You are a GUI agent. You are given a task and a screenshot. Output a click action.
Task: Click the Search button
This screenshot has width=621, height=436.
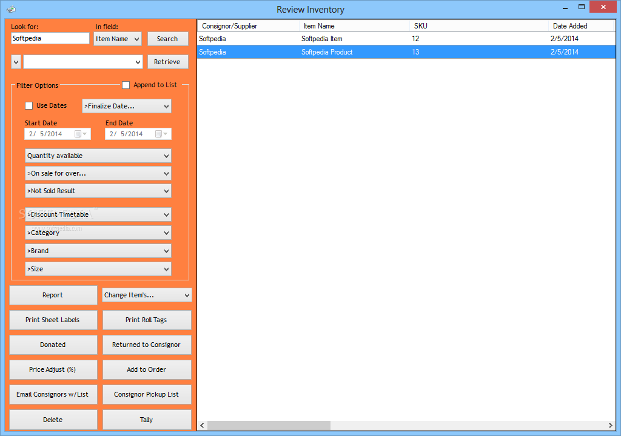[x=167, y=39]
